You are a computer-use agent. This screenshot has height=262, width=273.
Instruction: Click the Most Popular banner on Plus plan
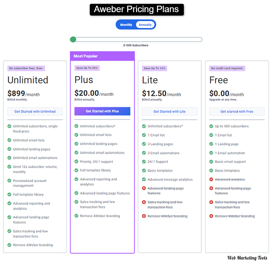pyautogui.click(x=102, y=56)
